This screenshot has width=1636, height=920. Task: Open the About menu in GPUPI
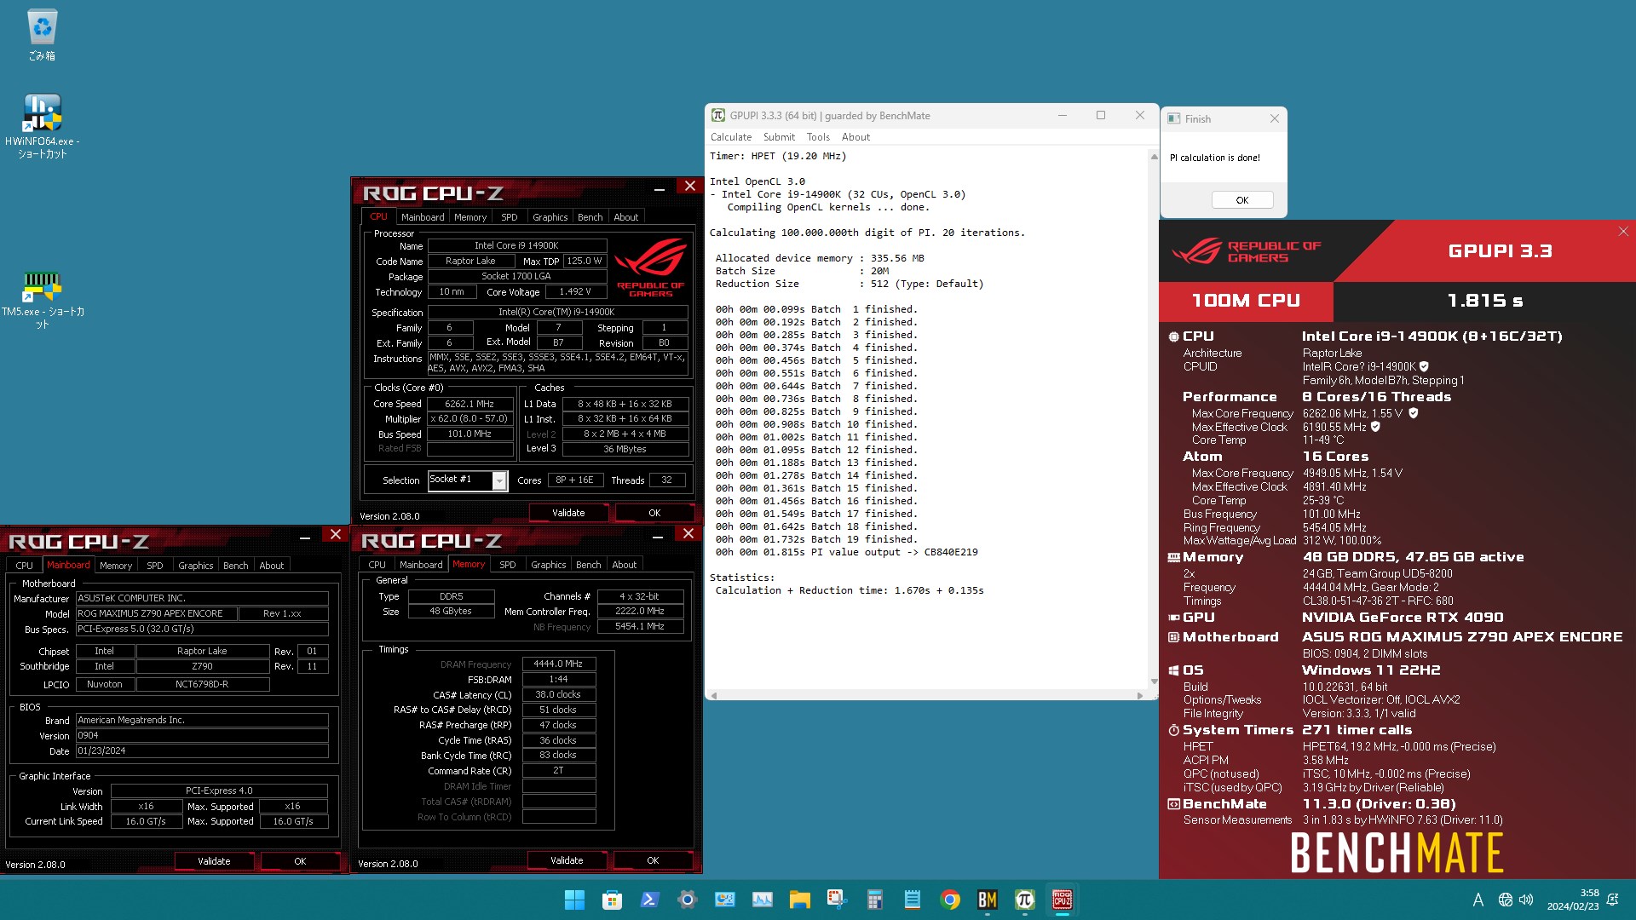tap(855, 137)
